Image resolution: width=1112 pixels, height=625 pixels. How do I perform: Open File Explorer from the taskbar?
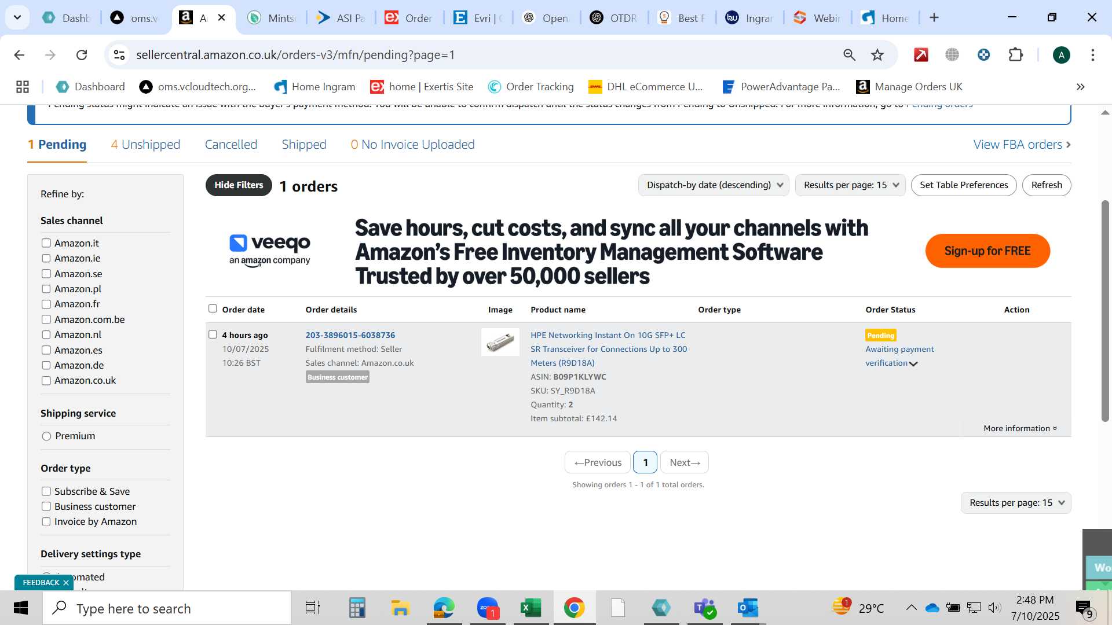[x=400, y=608]
